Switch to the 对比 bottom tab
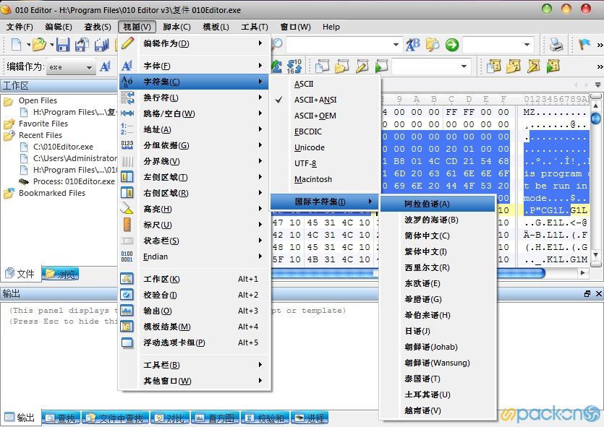The height and width of the screenshot is (427, 604). tap(170, 418)
